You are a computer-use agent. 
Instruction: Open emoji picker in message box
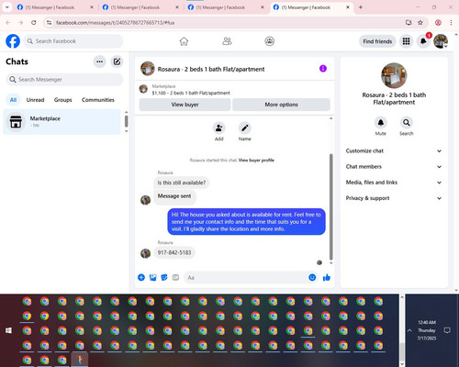pyautogui.click(x=312, y=277)
